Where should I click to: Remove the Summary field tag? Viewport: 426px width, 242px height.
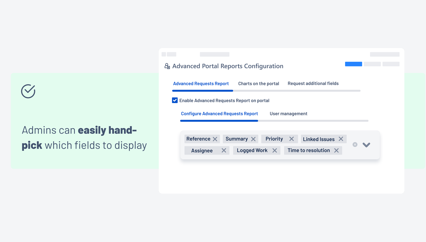[x=253, y=139]
